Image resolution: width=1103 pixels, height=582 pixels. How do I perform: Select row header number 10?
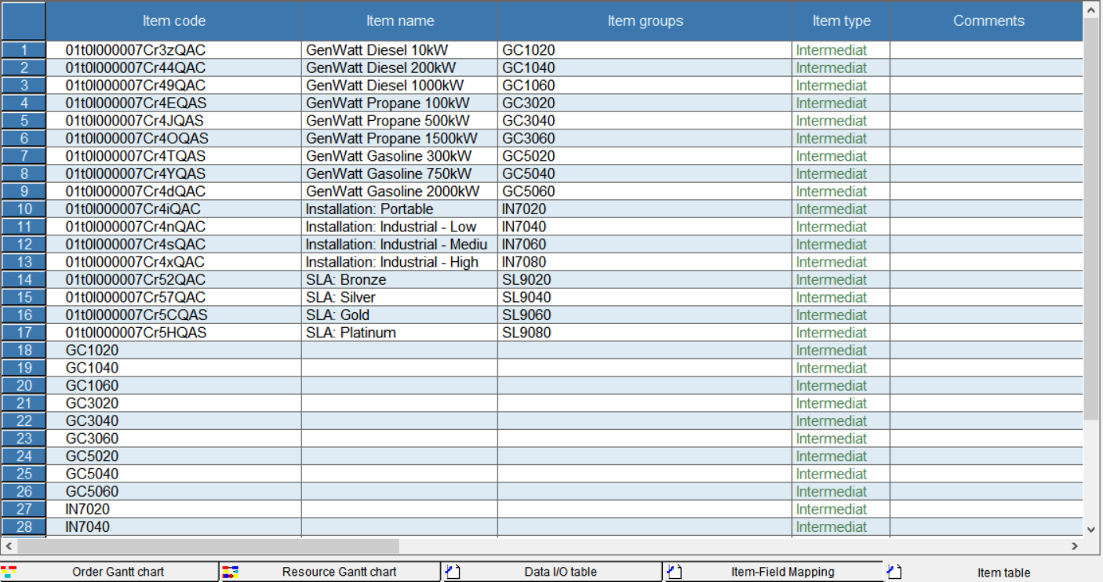[x=24, y=209]
